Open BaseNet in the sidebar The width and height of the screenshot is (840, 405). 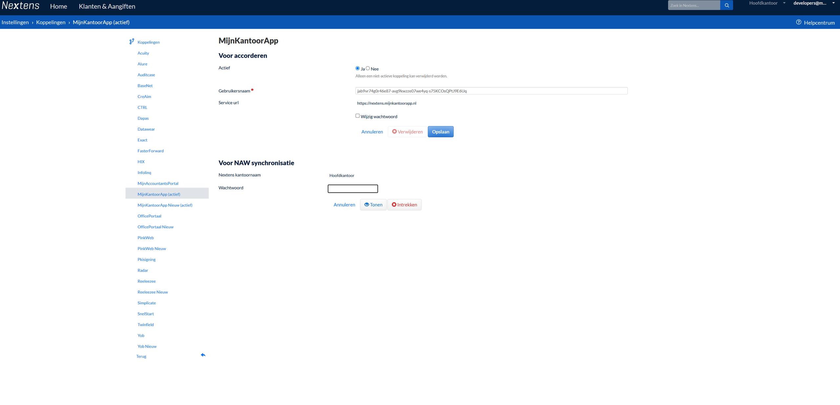pyautogui.click(x=145, y=86)
